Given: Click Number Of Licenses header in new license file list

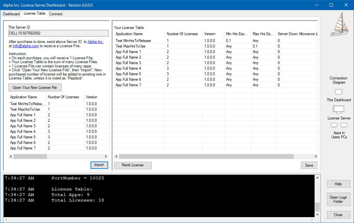Looking at the screenshot, I should point(65,97).
